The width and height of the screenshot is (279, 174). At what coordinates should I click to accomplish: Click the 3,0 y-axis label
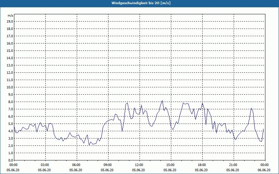pyautogui.click(x=10, y=138)
